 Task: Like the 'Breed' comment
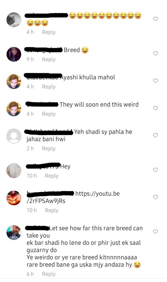point(155,53)
